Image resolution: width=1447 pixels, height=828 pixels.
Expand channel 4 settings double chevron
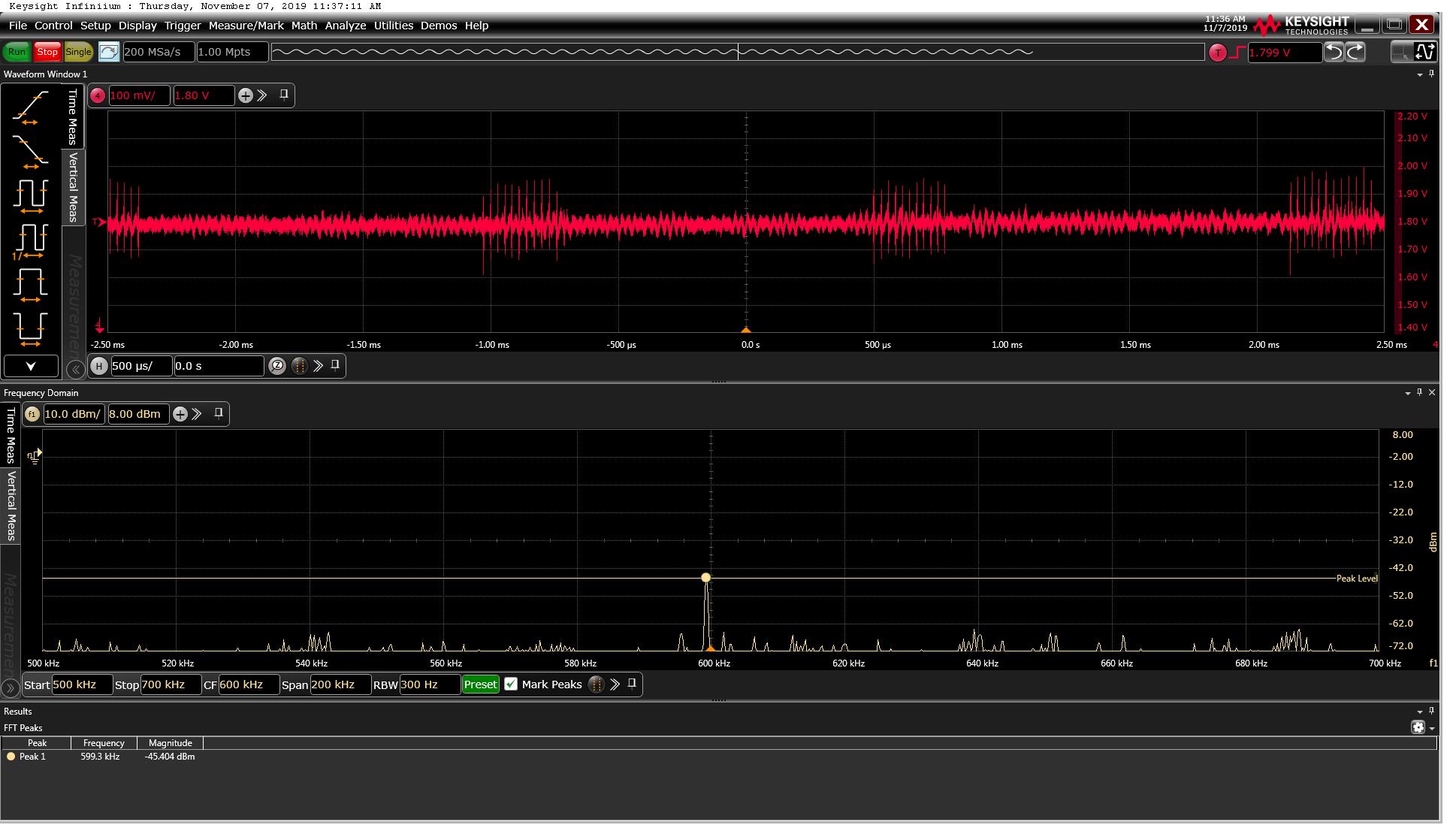pos(262,95)
